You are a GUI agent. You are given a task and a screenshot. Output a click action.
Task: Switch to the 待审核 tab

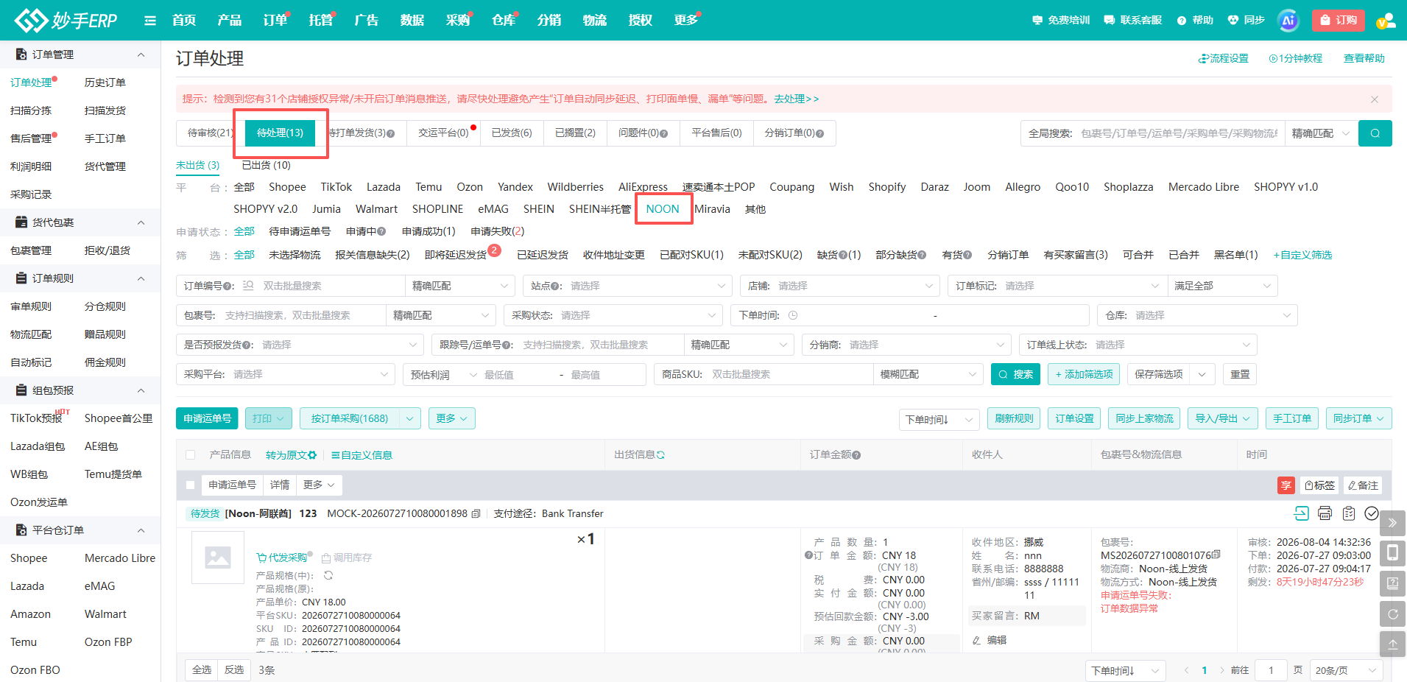[211, 133]
